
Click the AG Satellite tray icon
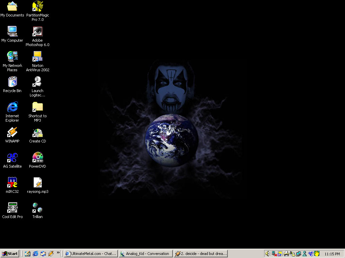click(310, 254)
